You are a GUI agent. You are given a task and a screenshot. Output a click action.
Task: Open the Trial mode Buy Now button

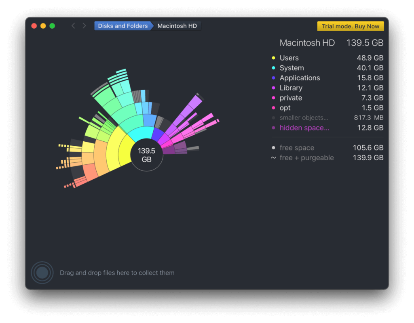(350, 26)
